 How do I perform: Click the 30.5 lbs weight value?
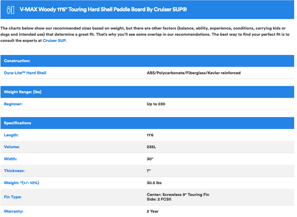[154, 183]
